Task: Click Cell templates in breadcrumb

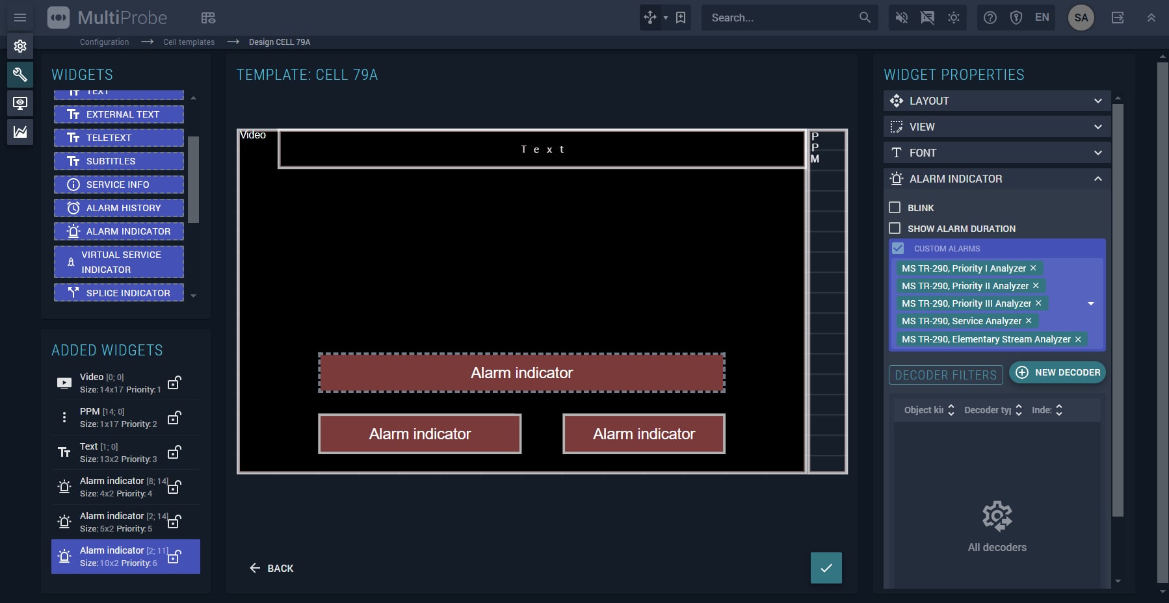Action: point(189,42)
